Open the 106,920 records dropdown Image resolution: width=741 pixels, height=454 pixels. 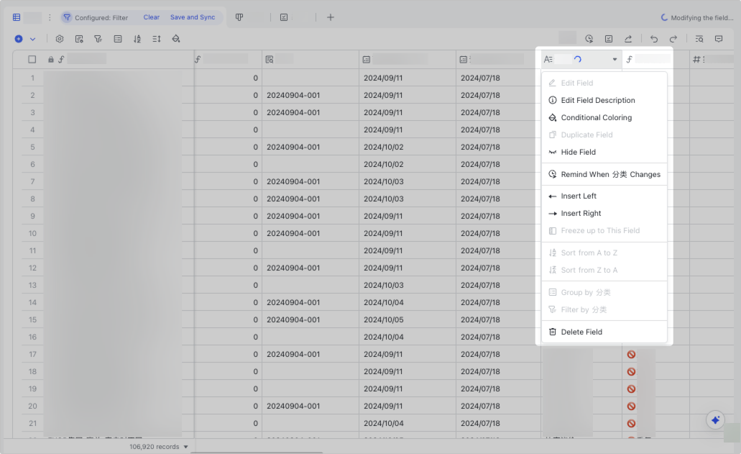159,447
